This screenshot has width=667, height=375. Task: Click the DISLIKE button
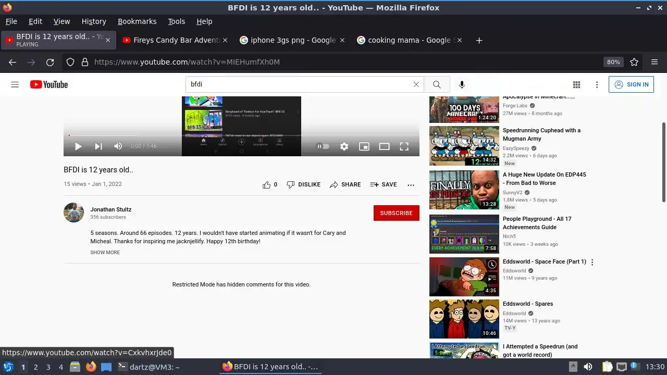tap(303, 184)
